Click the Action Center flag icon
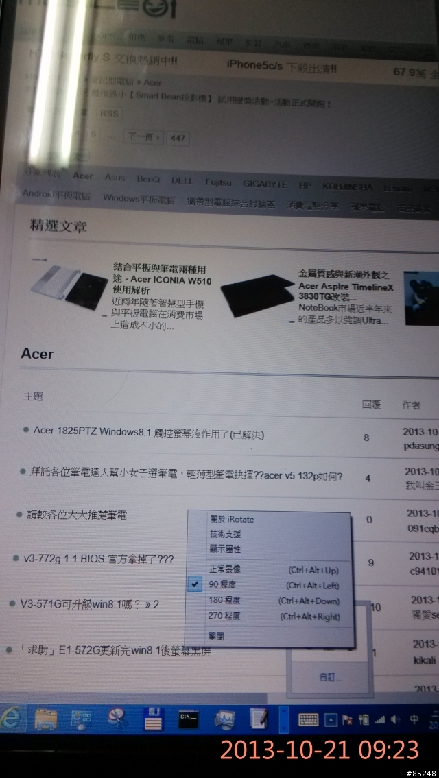 point(347,719)
